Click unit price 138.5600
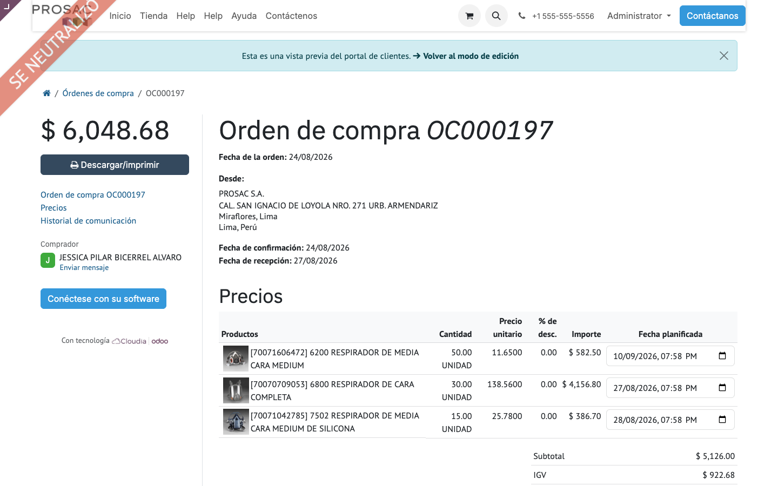778x486 pixels. tap(505, 384)
